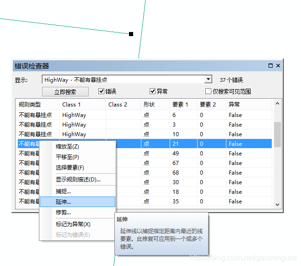Click scrollbar up arrow in error list

[277, 104]
